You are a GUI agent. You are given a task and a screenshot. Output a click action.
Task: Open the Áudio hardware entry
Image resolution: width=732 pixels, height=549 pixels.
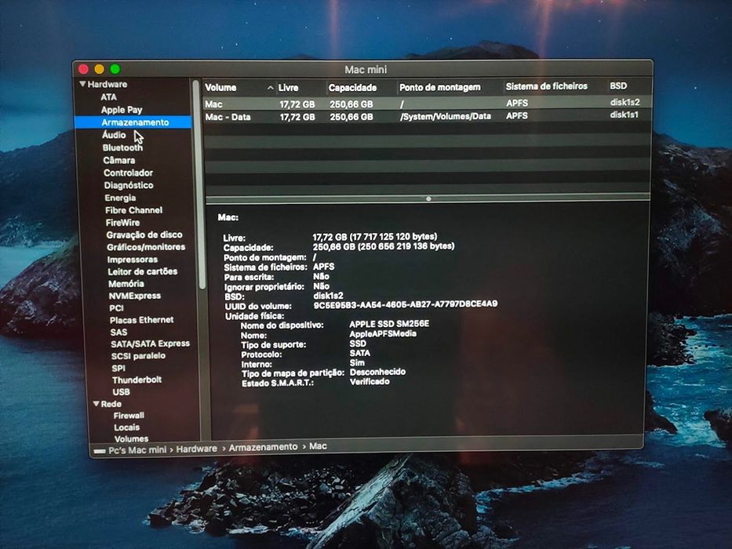coord(114,135)
